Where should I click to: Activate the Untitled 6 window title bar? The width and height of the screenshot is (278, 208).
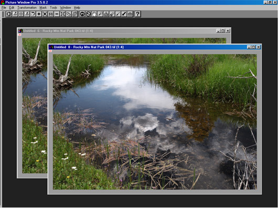click(x=117, y=31)
